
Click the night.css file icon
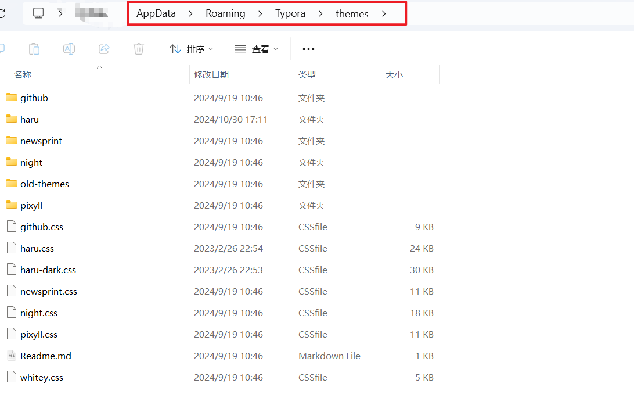(12, 312)
